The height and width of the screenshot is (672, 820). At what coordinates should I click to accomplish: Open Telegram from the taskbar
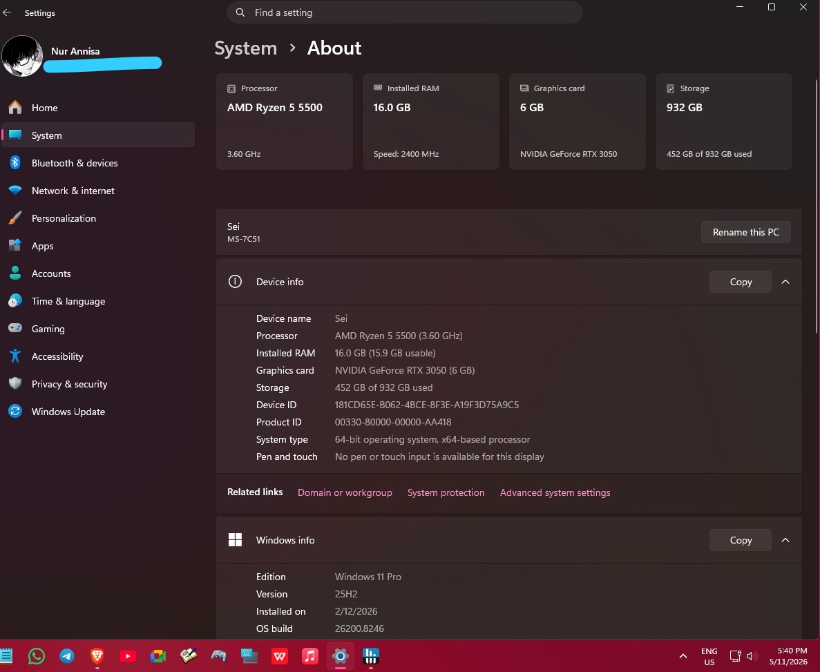(67, 656)
